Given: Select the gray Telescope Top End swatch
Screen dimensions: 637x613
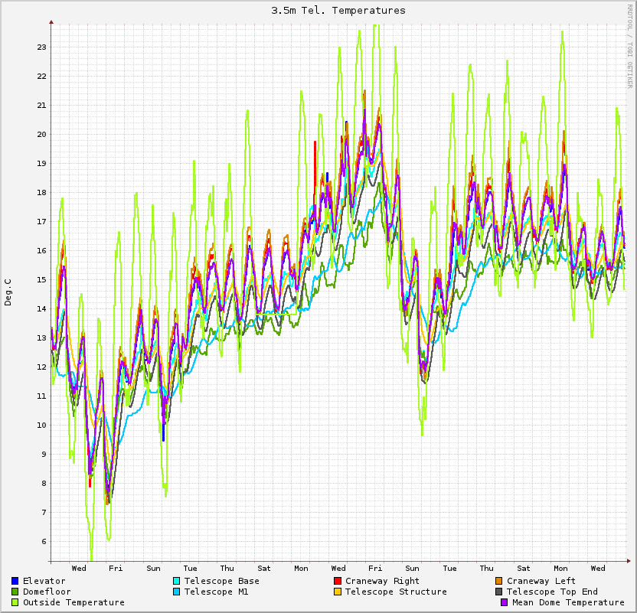Looking at the screenshot, I should click(498, 592).
